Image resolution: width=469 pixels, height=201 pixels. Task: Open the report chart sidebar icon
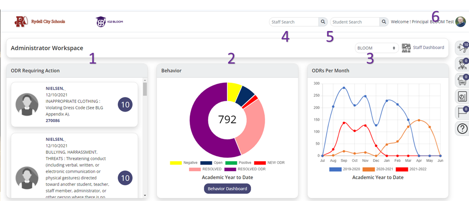point(462,96)
